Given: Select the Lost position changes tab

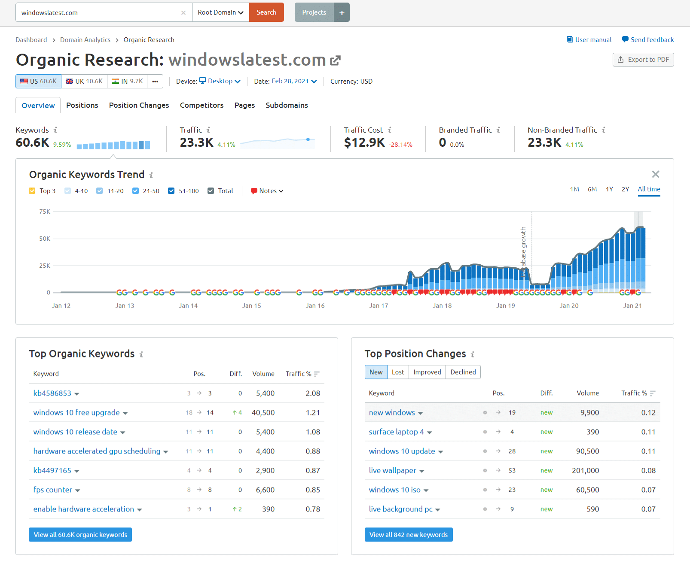Looking at the screenshot, I should click(x=398, y=372).
